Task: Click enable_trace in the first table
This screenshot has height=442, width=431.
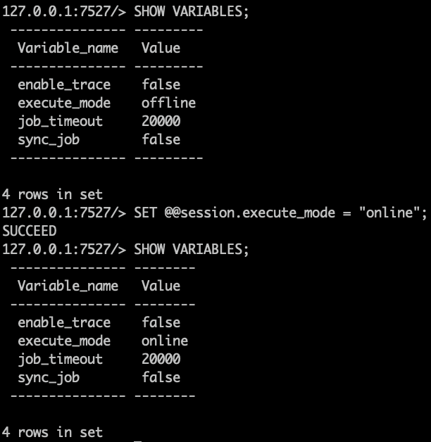Action: point(64,84)
